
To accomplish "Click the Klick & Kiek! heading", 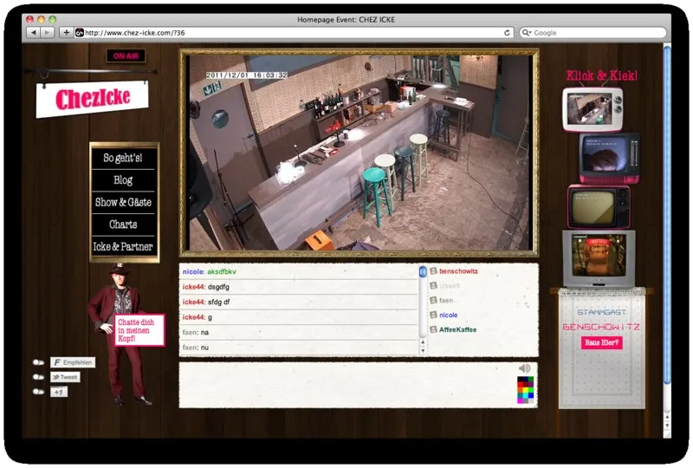I will pyautogui.click(x=601, y=75).
